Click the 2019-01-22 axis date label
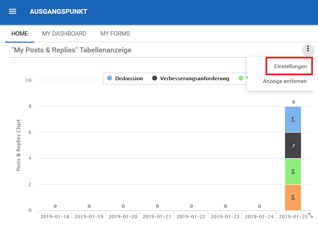 (x=191, y=217)
